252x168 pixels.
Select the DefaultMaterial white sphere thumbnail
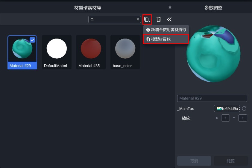click(57, 49)
